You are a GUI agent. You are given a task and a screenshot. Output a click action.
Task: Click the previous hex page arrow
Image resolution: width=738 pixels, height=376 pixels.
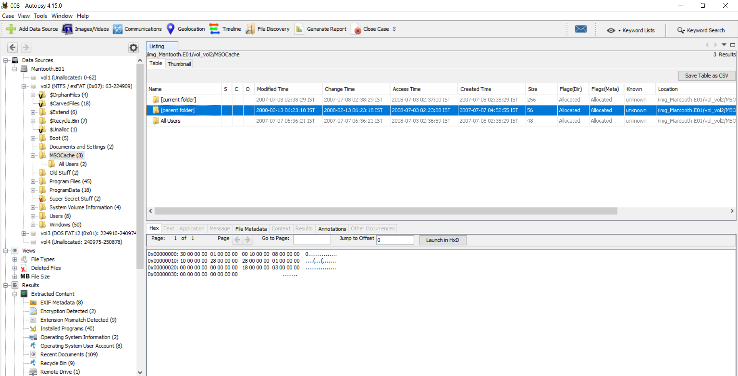tap(238, 240)
